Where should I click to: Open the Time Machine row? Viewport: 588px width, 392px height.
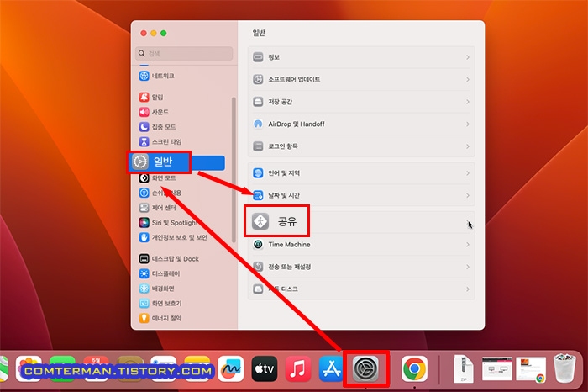[x=361, y=245]
